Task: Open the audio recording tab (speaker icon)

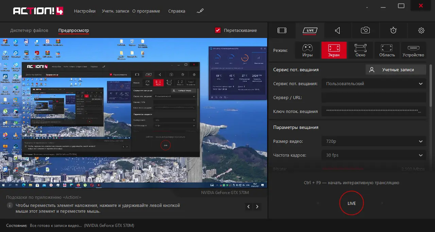Action: point(337,30)
